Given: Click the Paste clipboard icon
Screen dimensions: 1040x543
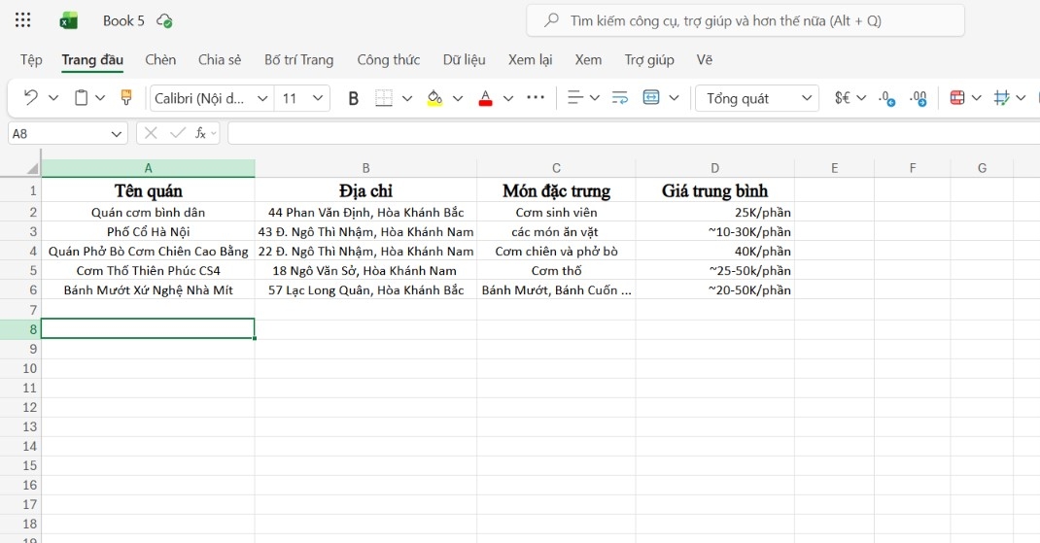Looking at the screenshot, I should [x=81, y=97].
